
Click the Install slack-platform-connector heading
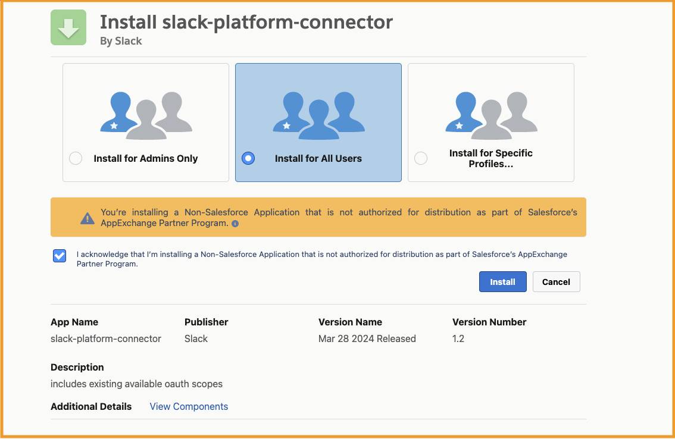[246, 22]
